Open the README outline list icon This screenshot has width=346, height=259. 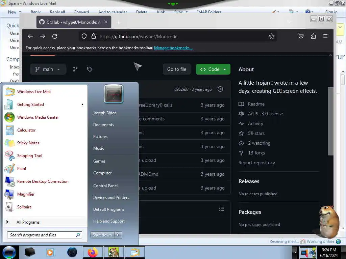pos(222,209)
